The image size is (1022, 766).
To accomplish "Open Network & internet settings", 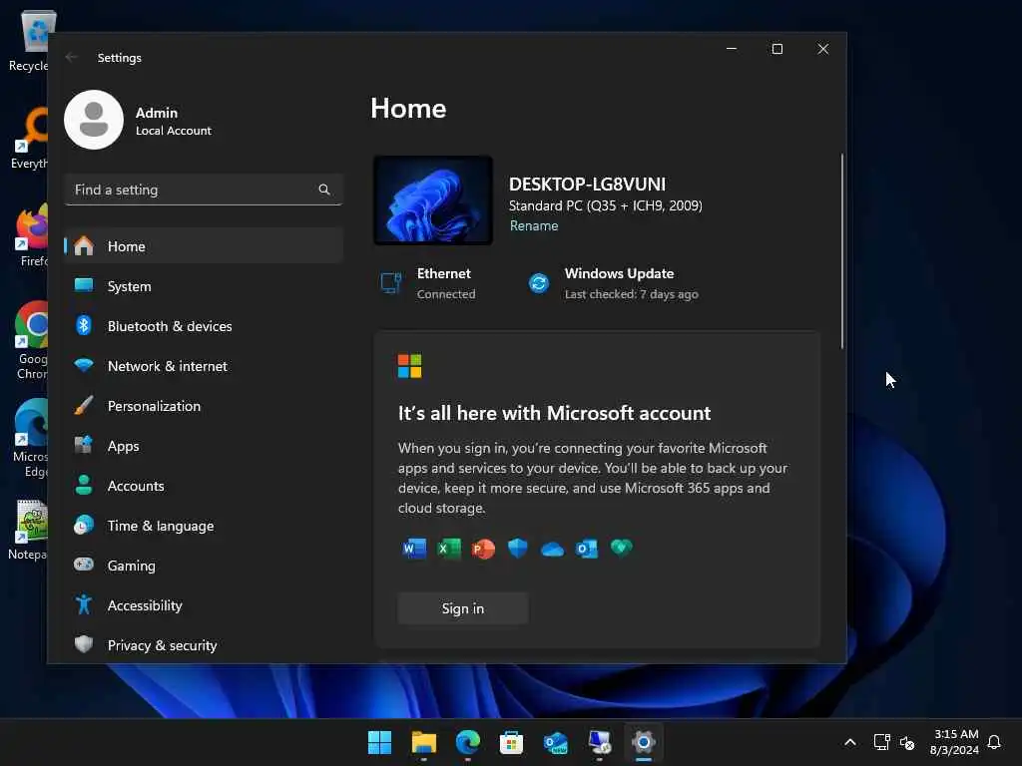I will (204, 366).
